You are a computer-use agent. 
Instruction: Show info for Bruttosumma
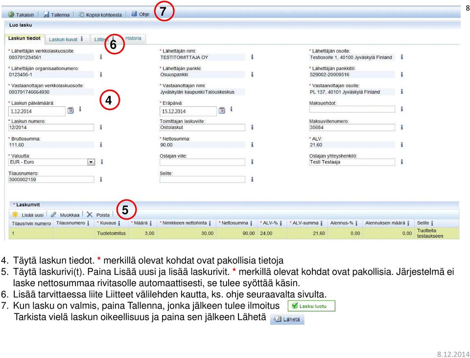pos(101,144)
